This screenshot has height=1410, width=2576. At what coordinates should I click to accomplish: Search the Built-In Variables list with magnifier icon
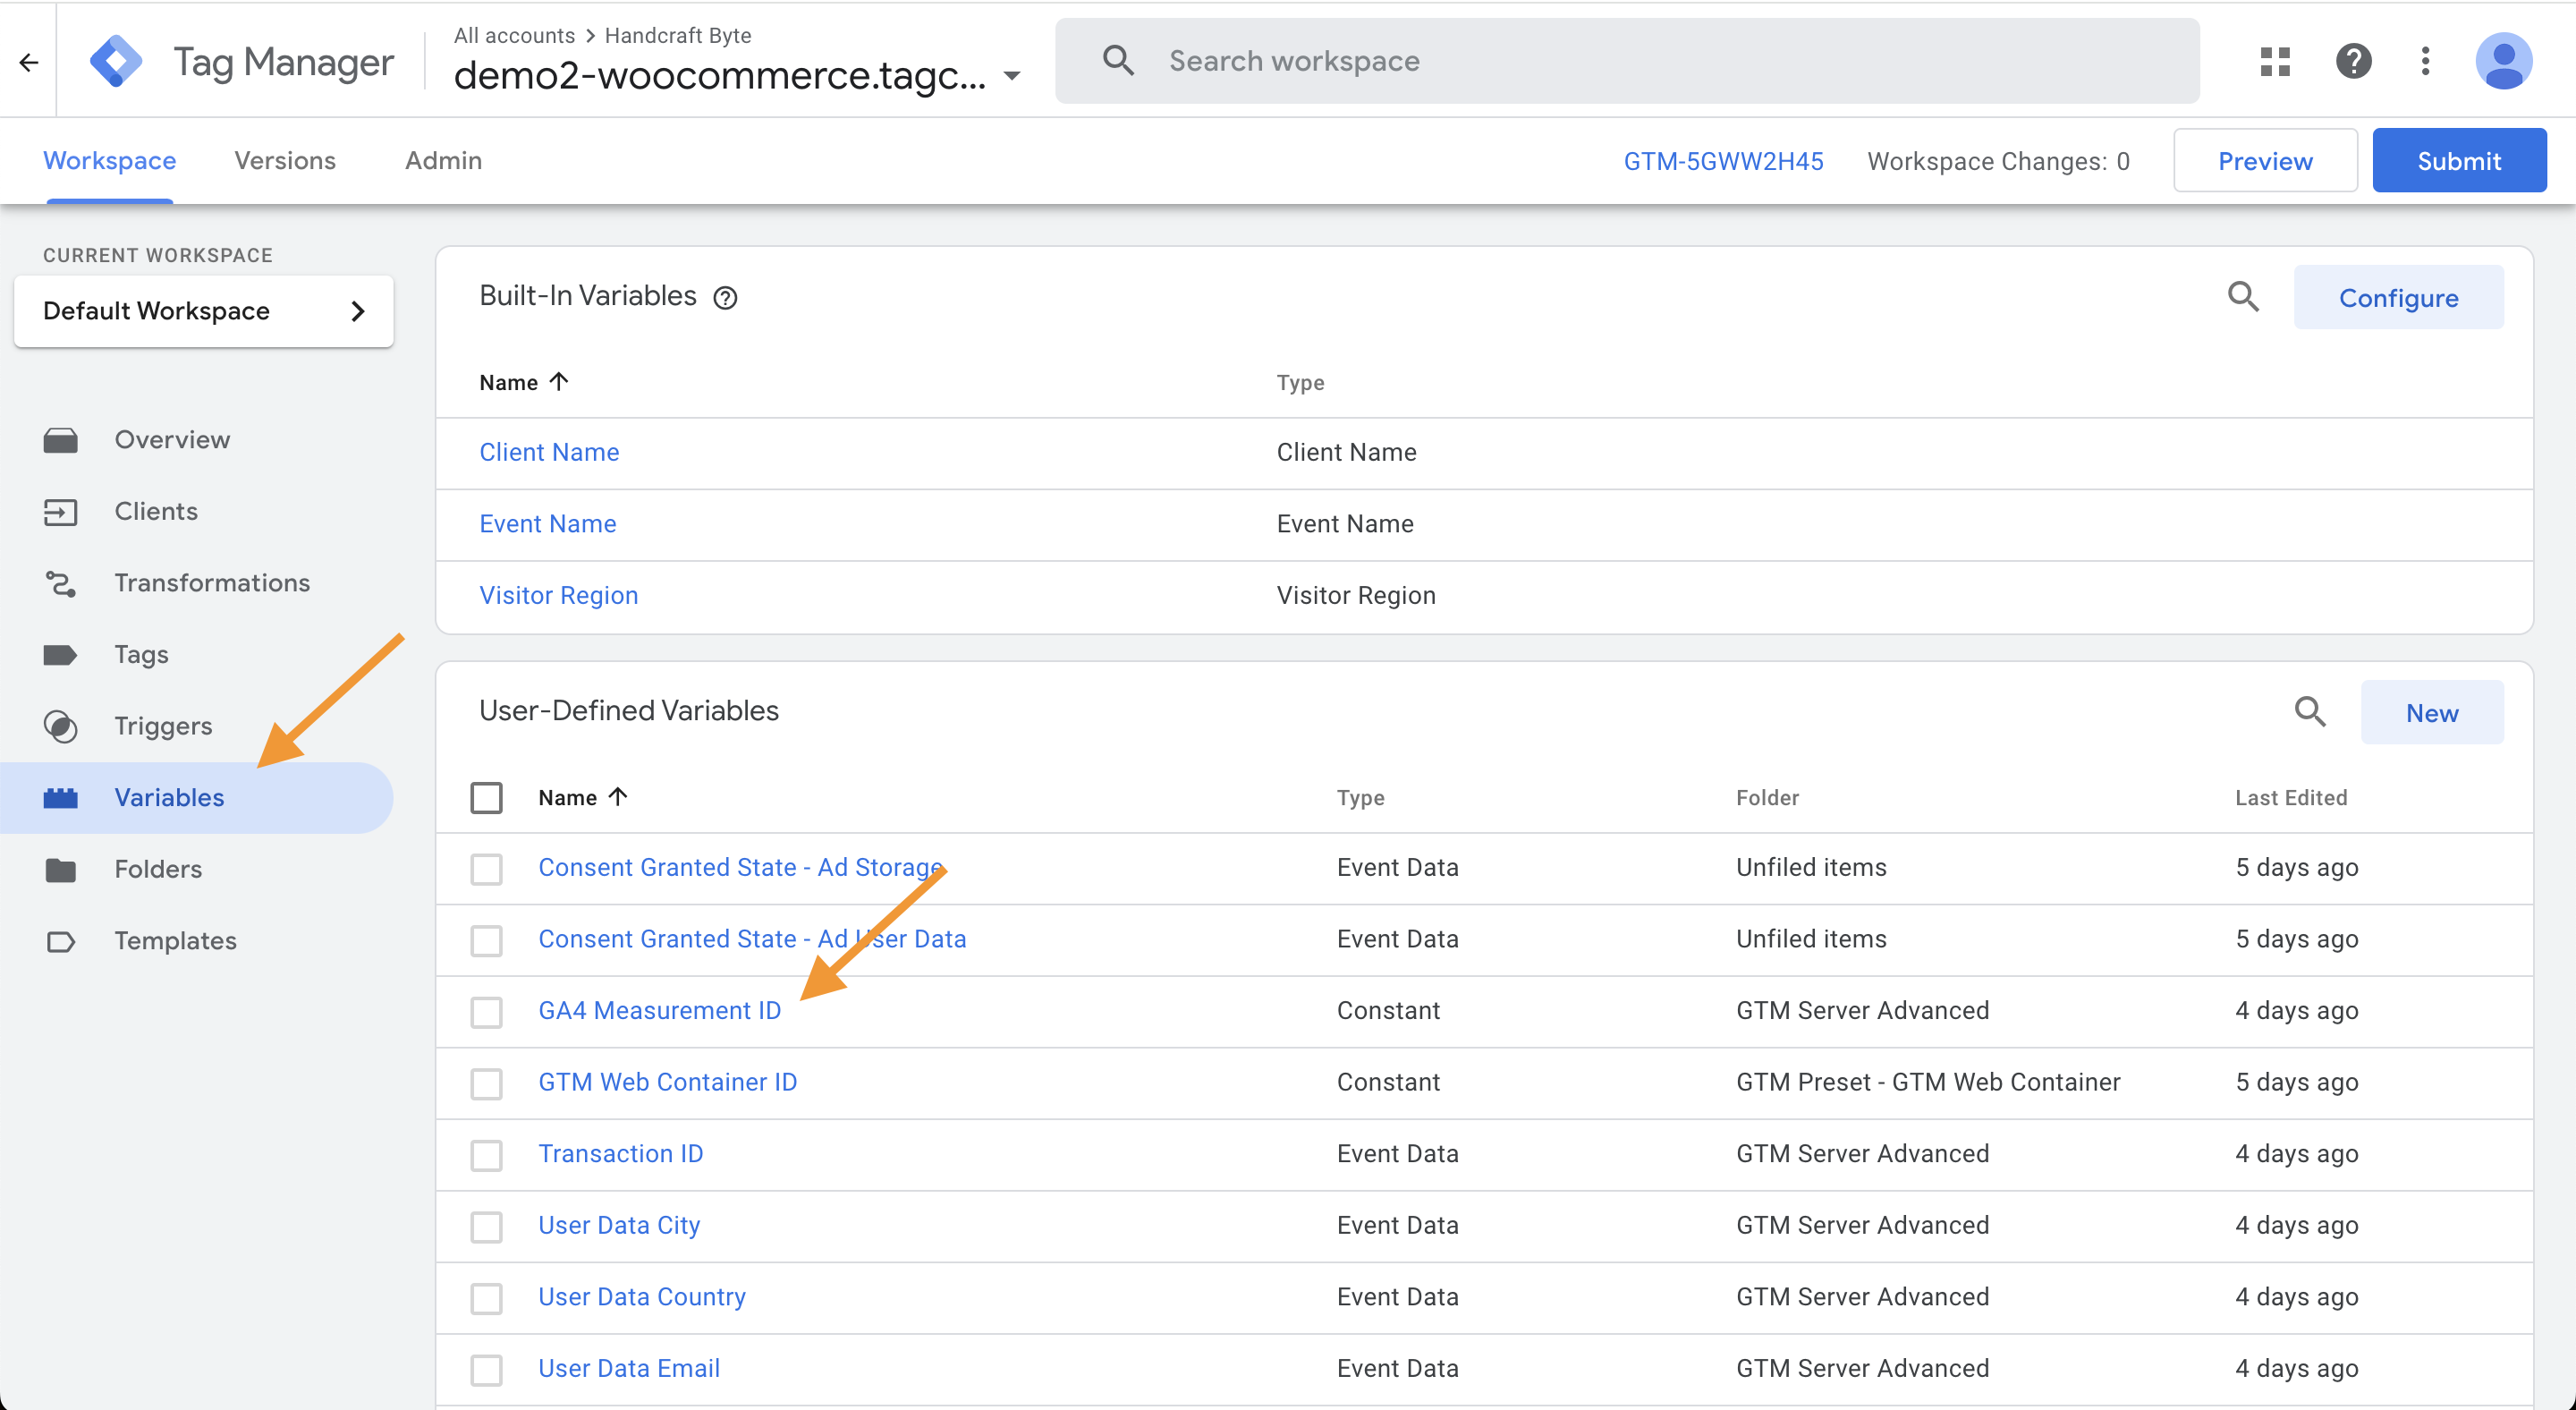click(2243, 297)
